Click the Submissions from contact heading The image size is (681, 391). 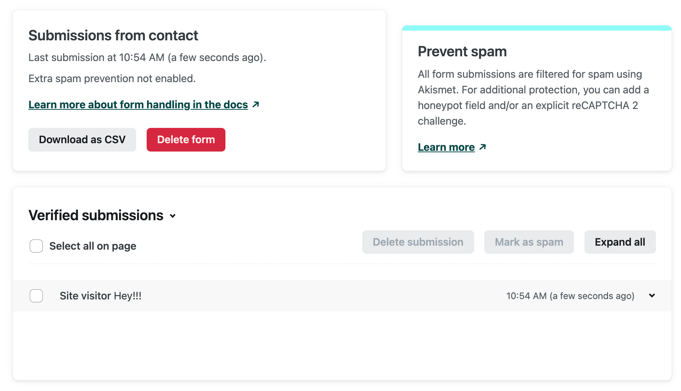[x=113, y=36]
